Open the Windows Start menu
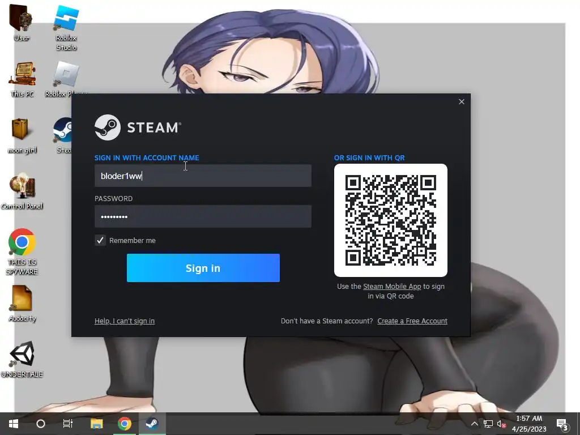The width and height of the screenshot is (580, 435). 14,424
